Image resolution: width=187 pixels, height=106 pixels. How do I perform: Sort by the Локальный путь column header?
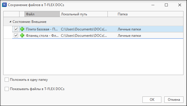[84, 14]
